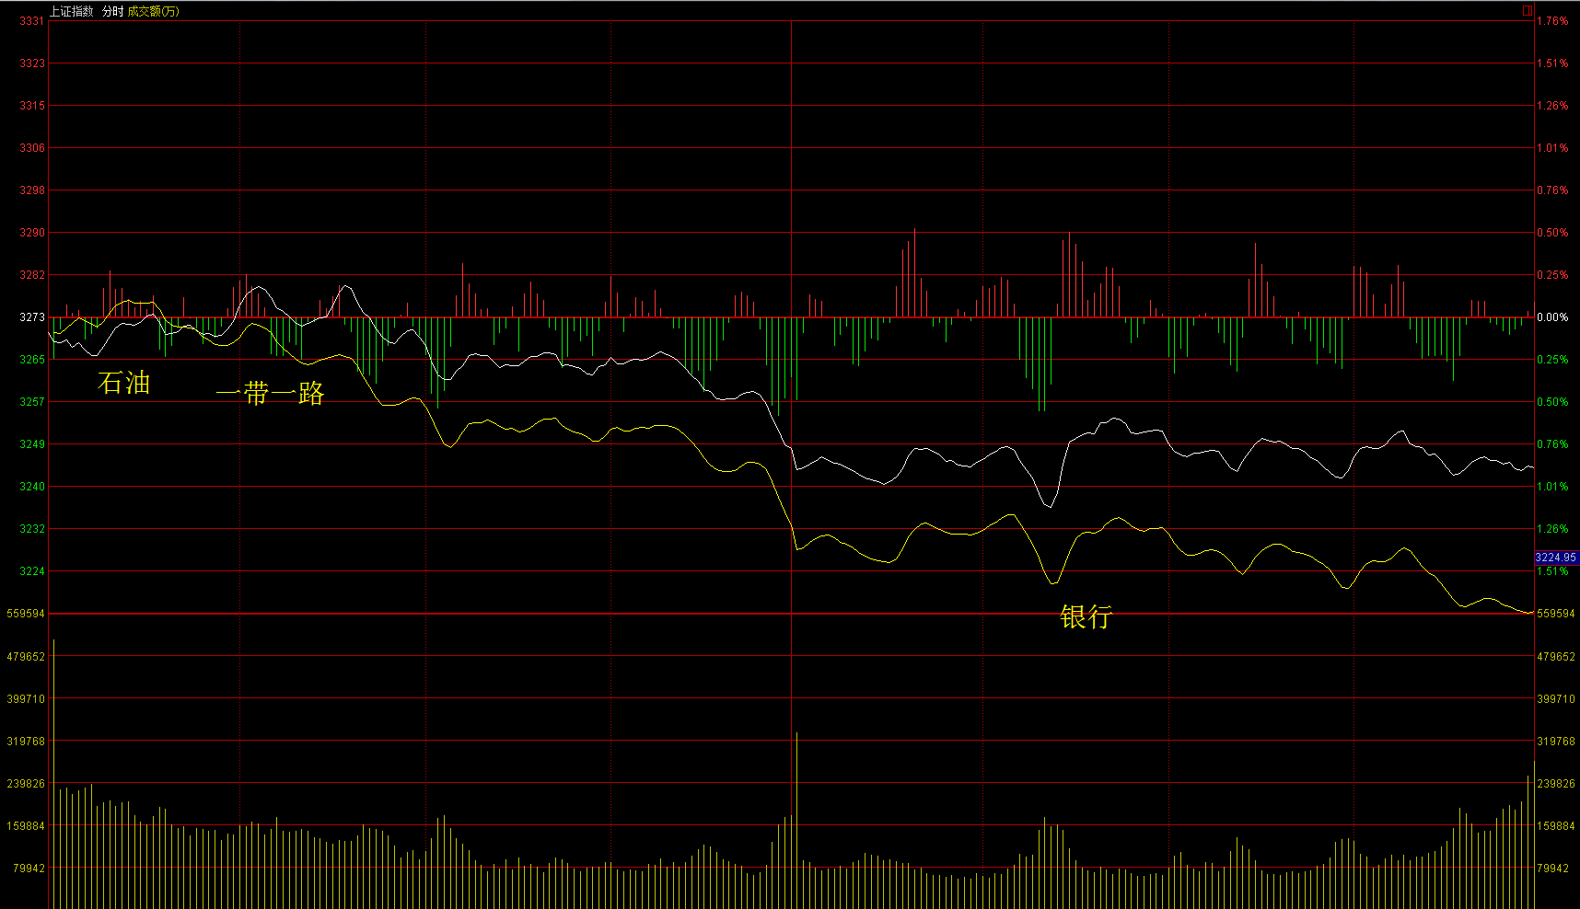Click the 3249 price label on left axis
1580x909 pixels.
[x=32, y=444]
